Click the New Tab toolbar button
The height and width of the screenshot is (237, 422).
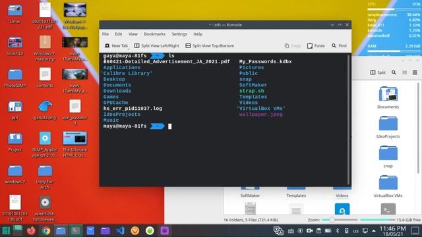(x=116, y=45)
